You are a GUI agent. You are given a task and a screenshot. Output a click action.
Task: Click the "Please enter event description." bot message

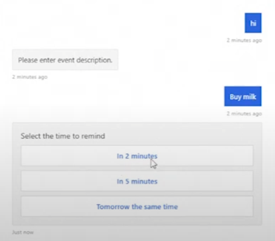click(x=65, y=60)
